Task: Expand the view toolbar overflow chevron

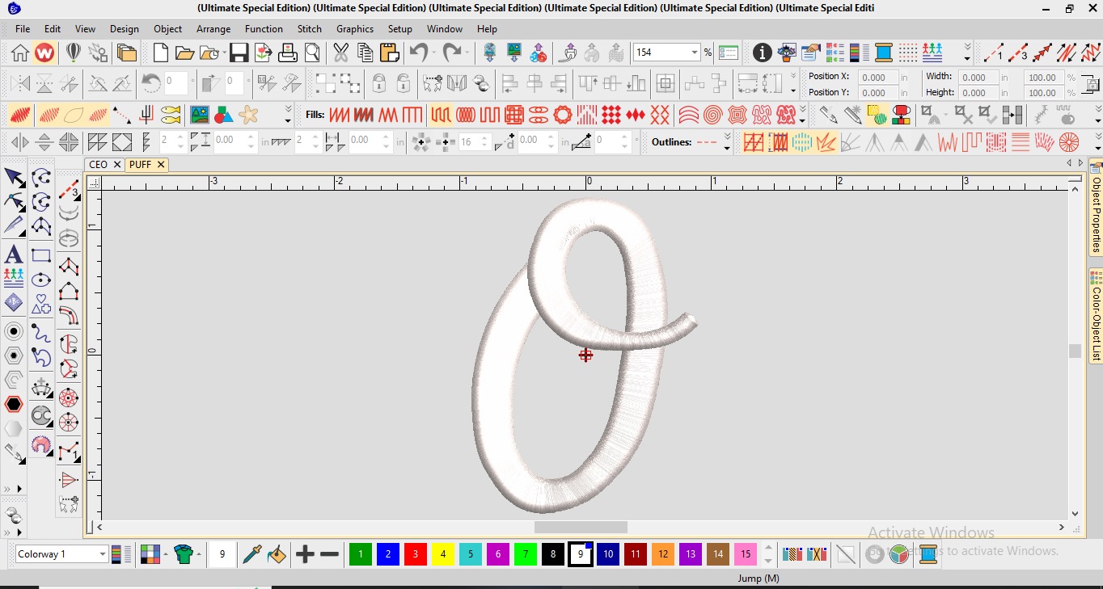Action: (967, 53)
